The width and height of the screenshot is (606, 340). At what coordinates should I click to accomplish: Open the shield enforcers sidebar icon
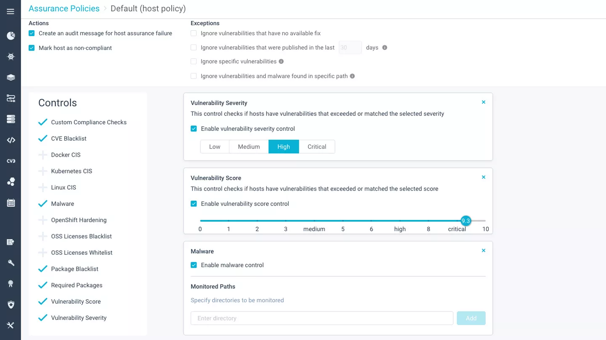(11, 304)
